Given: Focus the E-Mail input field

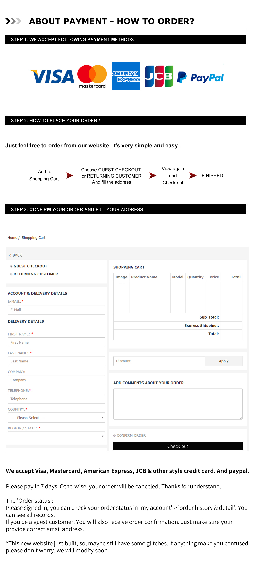Looking at the screenshot, I should pyautogui.click(x=56, y=310).
